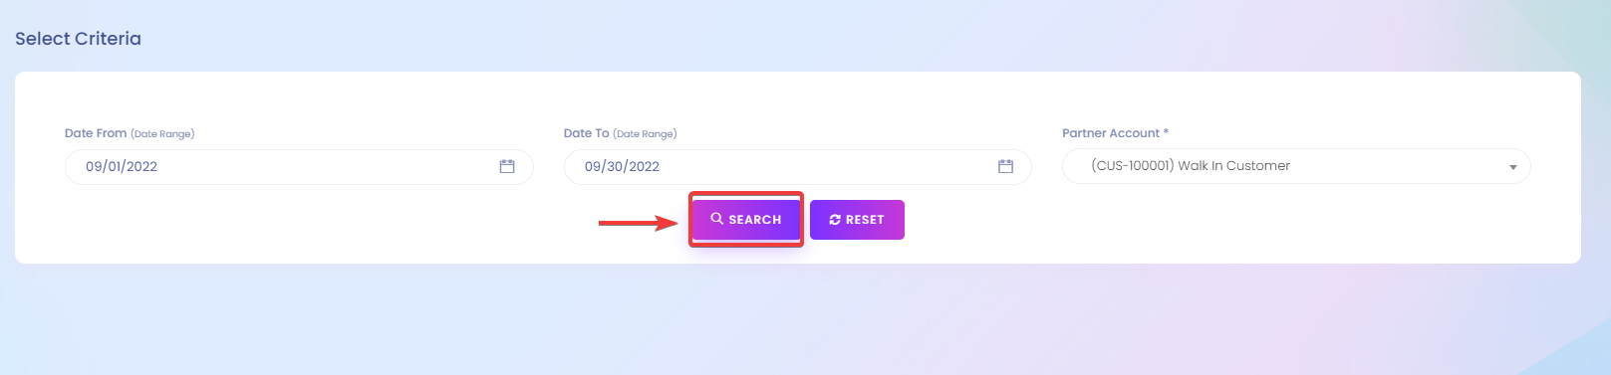Focus the Date From input field
Viewport: 1611px width, 375px height.
[299, 167]
